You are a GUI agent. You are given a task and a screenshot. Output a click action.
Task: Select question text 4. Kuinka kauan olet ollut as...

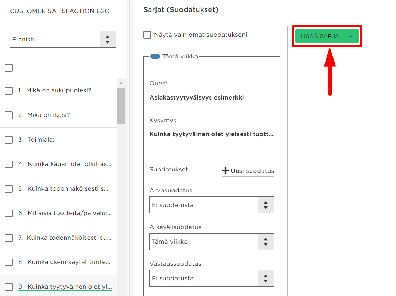coord(65,164)
